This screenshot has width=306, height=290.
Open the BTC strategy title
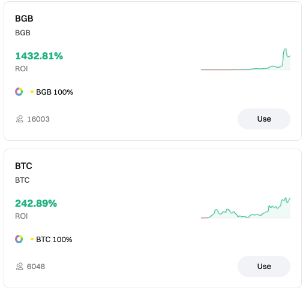23,166
